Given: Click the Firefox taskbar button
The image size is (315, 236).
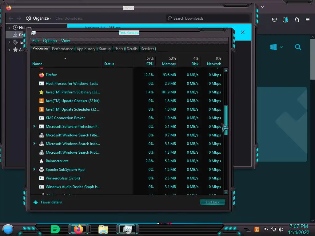Looking at the screenshot, I should [x=78, y=229].
